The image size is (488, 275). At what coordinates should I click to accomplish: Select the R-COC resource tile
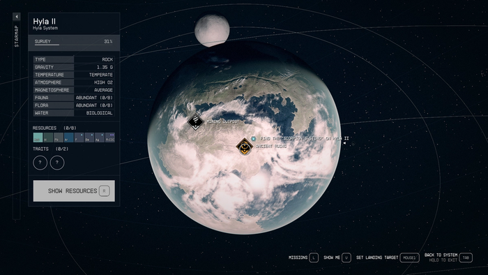point(110,137)
